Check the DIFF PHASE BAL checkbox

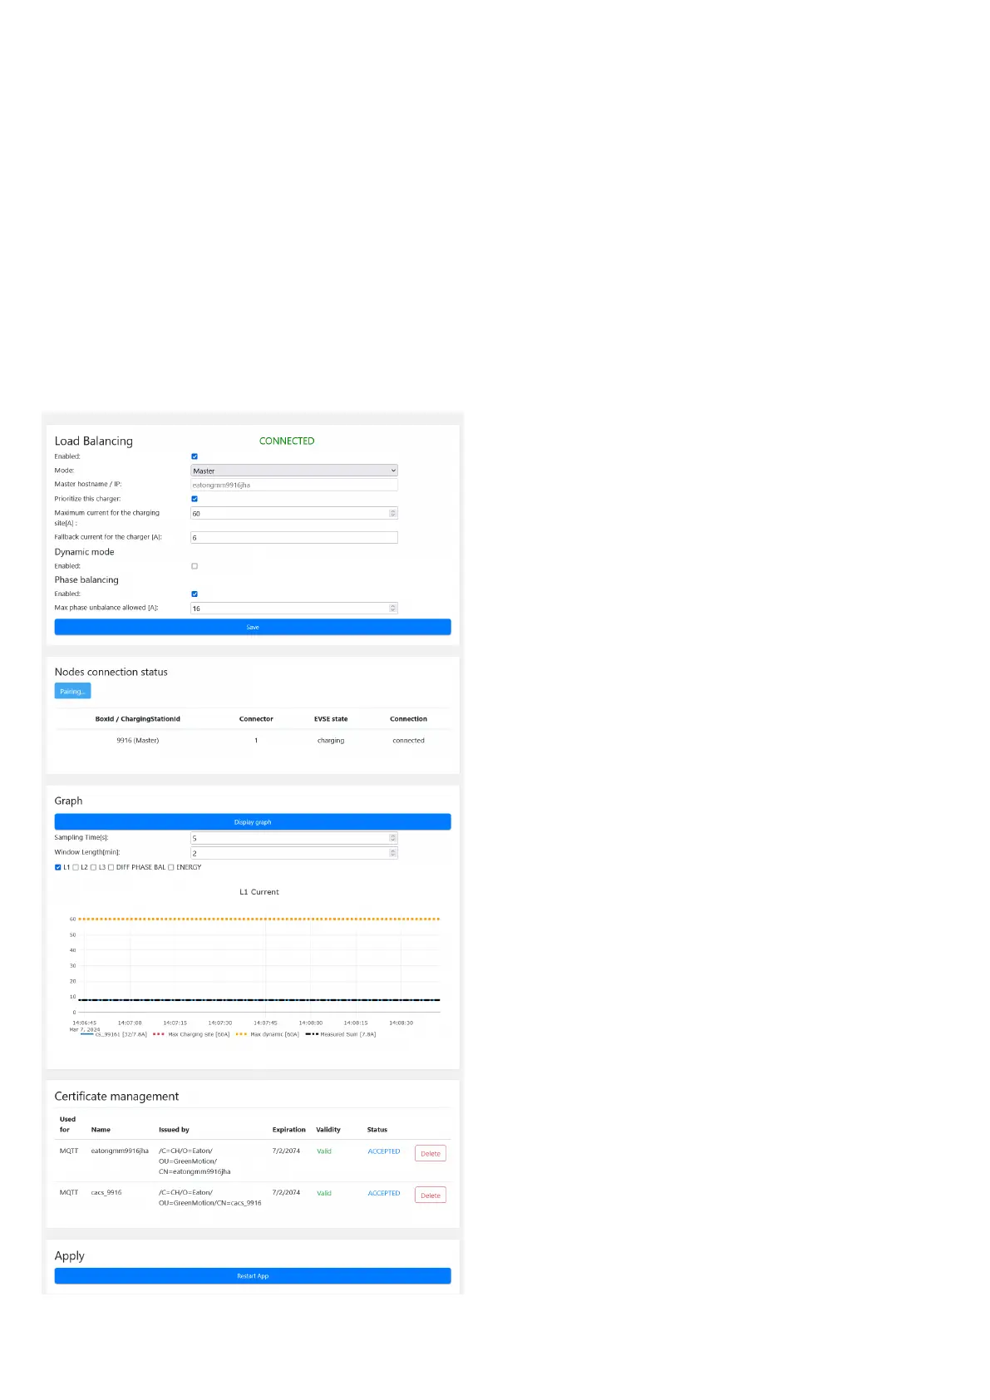coord(111,867)
